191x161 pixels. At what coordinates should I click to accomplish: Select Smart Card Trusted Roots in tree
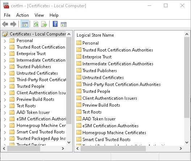(41, 132)
